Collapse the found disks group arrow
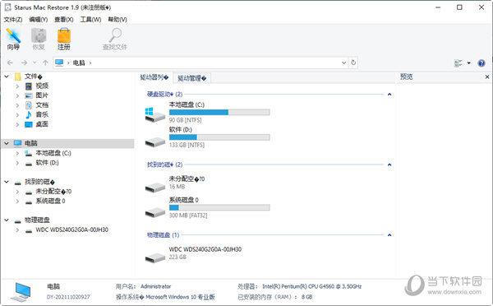Screen dimensions: 493x306 point(389,165)
